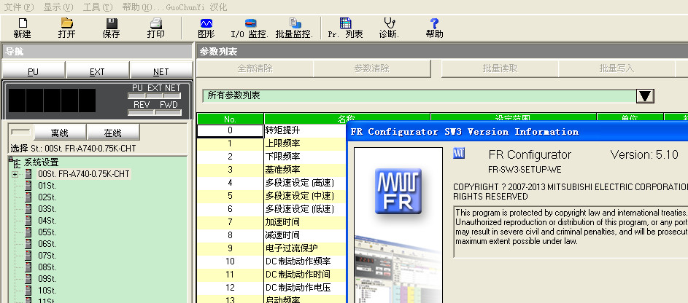
Task: Open a file with 打开 icon
Action: tap(66, 24)
